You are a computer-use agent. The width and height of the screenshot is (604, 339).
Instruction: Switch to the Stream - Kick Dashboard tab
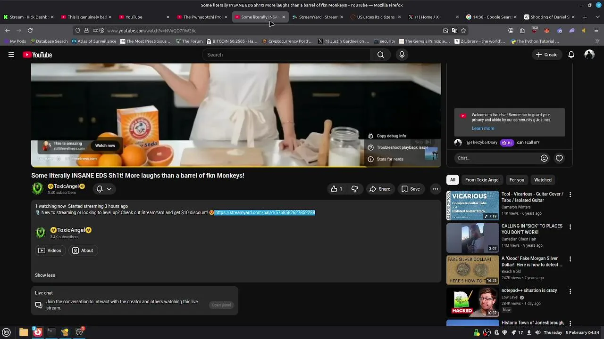pyautogui.click(x=28, y=17)
